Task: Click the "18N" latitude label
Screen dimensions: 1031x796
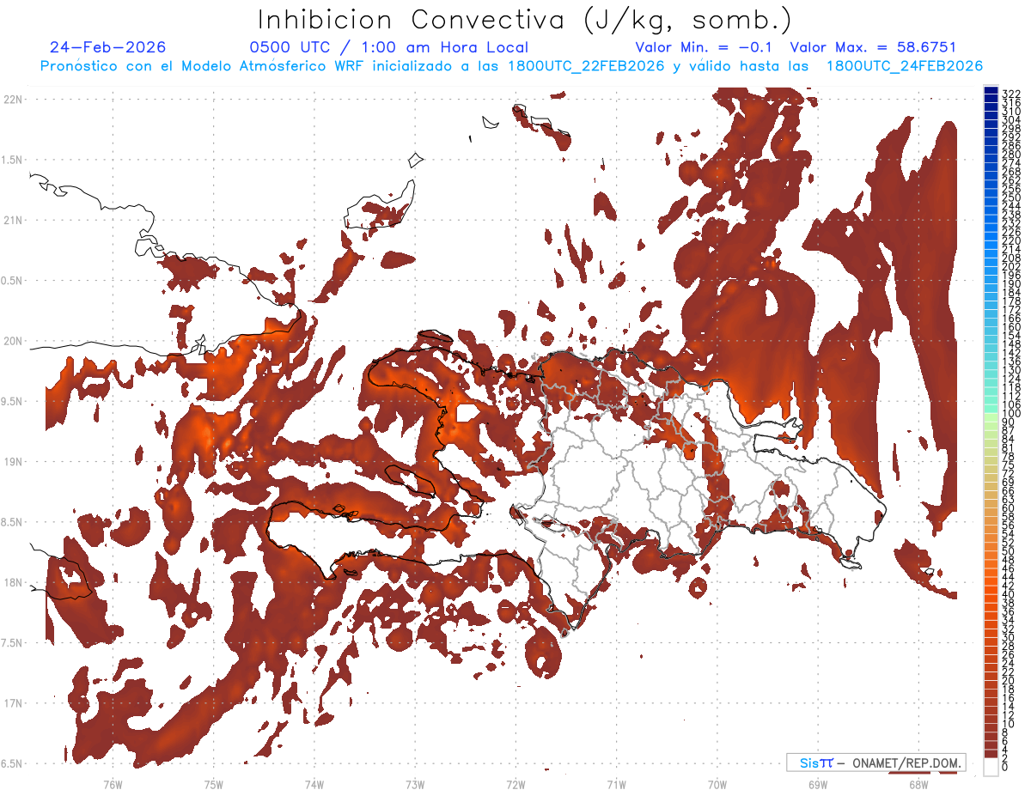Action: 13,582
